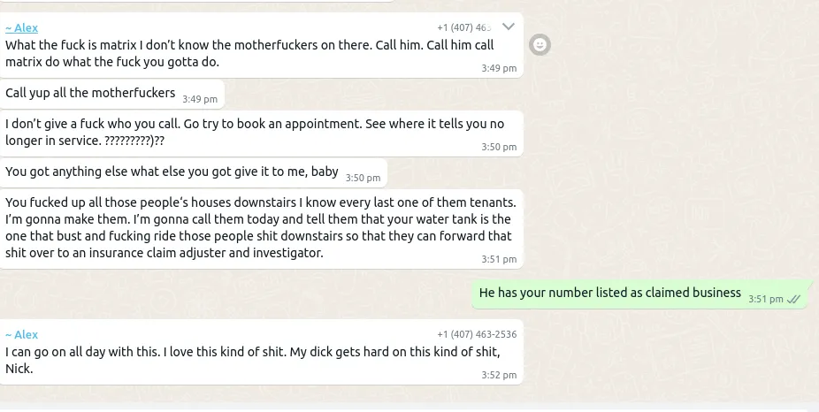Viewport: 819px width, 412px height.
Task: Open emoji reaction picker beside first message
Action: (540, 43)
